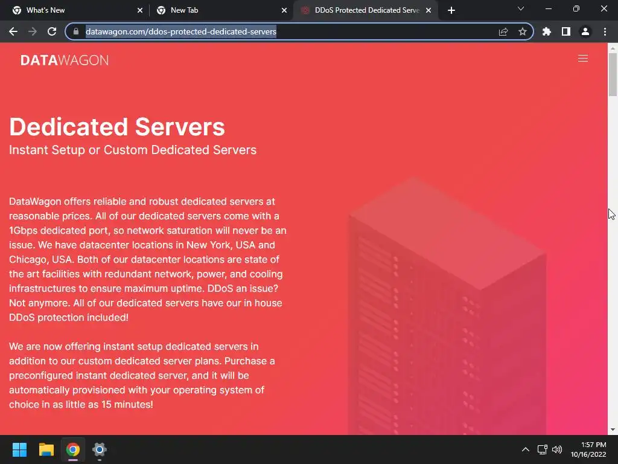Click text 'choice in as little as 15 minutes!'

click(x=81, y=404)
